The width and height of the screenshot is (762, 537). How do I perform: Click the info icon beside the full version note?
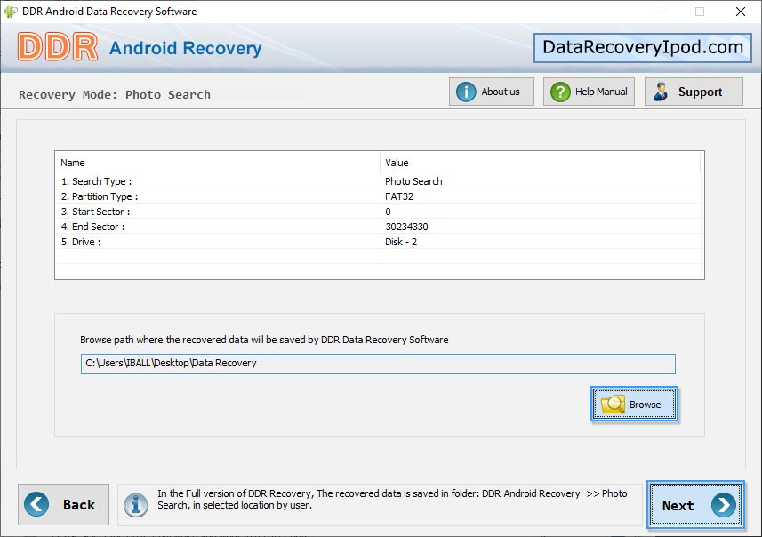click(x=135, y=505)
